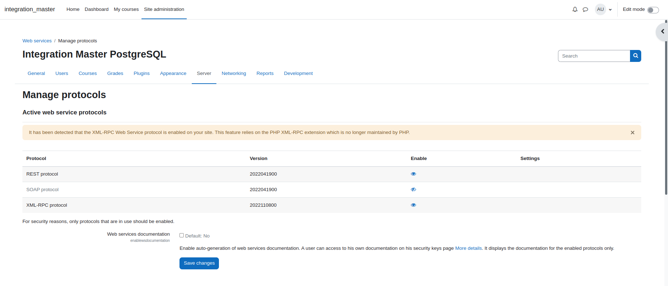This screenshot has width=668, height=286.
Task: Disable the REST protocol eye icon
Action: click(413, 174)
